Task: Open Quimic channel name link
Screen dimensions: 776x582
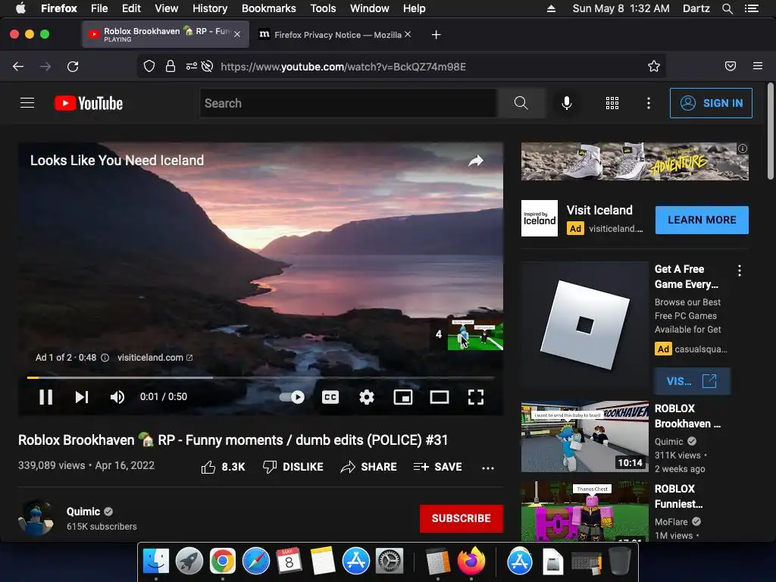Action: [83, 512]
